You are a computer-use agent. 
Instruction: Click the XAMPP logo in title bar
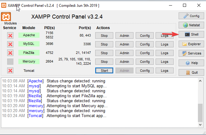[4, 5]
